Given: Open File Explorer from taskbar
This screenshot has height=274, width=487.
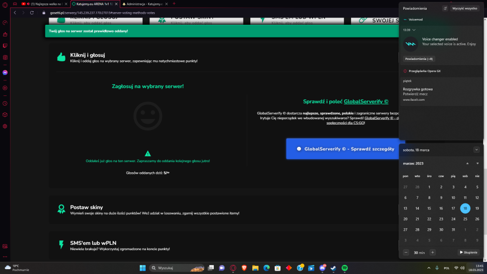Looking at the screenshot, I should coord(255,268).
